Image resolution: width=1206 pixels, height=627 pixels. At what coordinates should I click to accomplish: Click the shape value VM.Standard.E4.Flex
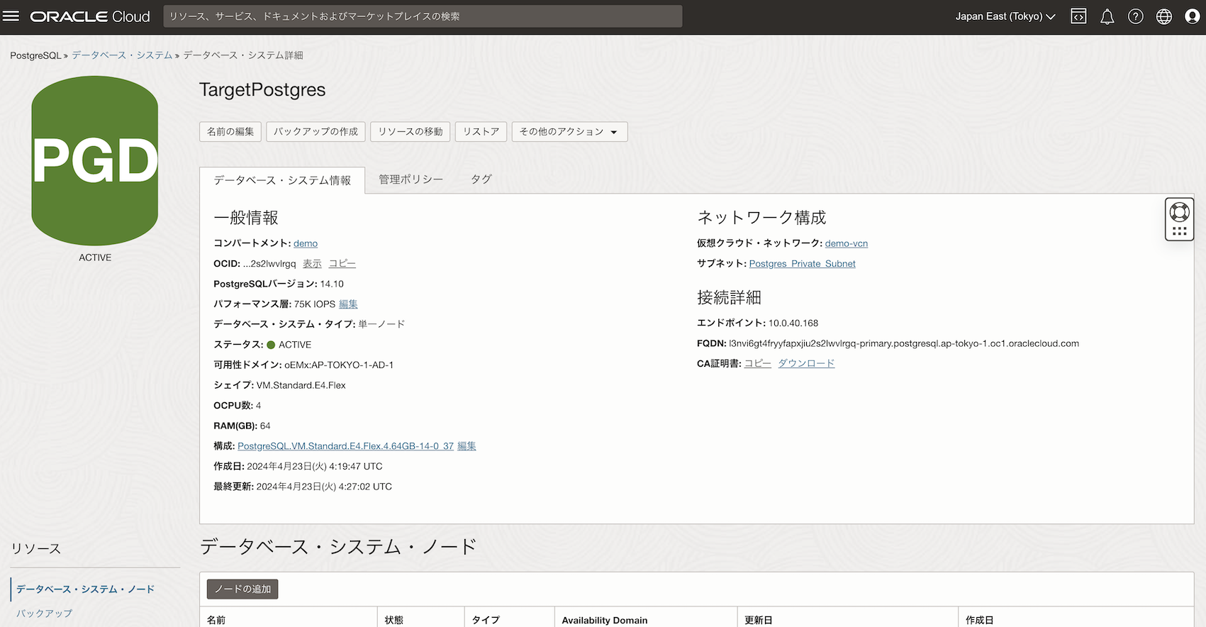tap(301, 385)
